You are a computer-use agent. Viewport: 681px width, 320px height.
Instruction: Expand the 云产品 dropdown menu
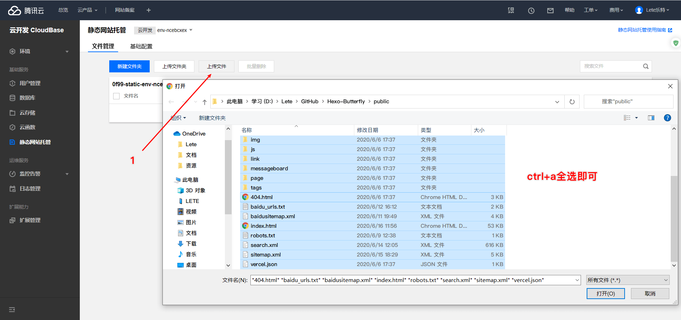pyautogui.click(x=87, y=10)
